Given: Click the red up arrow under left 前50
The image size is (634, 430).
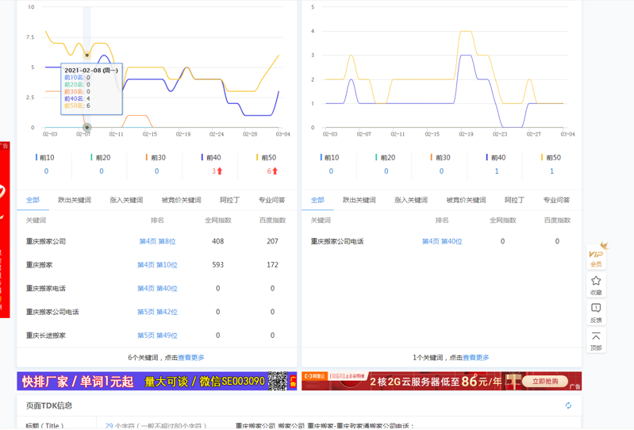Looking at the screenshot, I should click(x=275, y=171).
